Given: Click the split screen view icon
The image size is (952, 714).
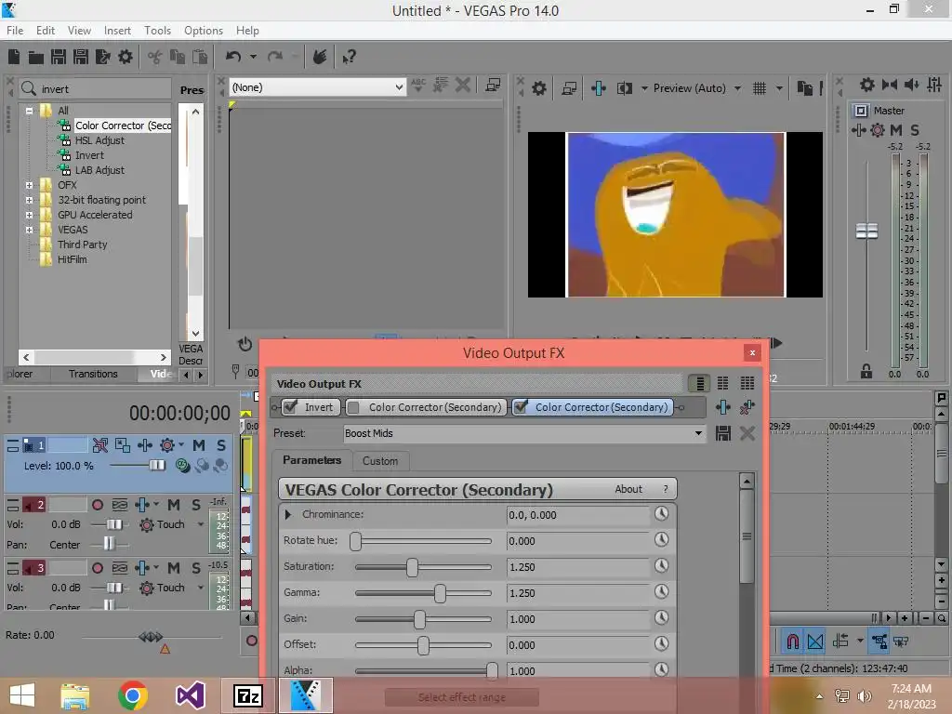Looking at the screenshot, I should click(625, 88).
